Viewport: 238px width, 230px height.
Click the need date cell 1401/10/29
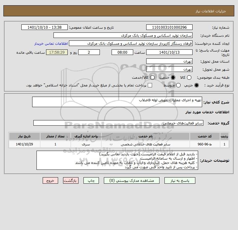click(24, 144)
